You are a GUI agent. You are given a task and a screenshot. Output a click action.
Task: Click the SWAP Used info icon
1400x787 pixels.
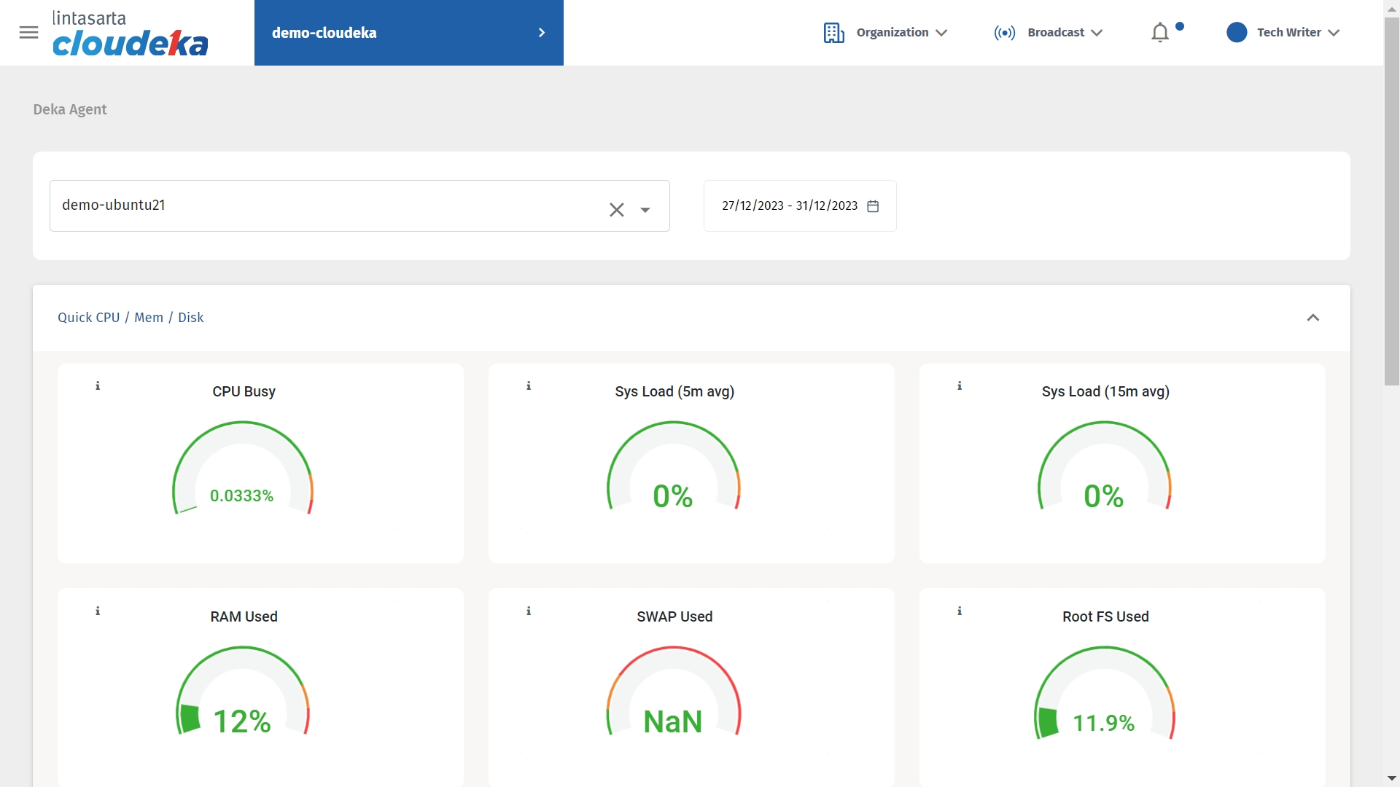[x=529, y=611]
